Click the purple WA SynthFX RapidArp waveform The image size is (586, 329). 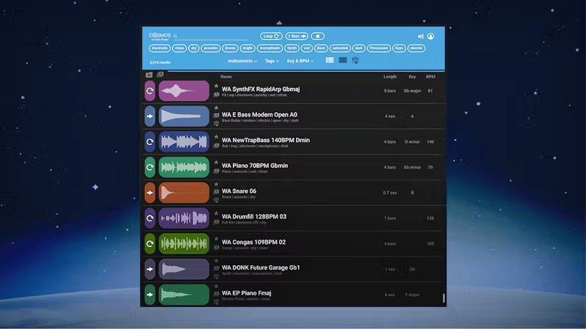click(x=184, y=91)
